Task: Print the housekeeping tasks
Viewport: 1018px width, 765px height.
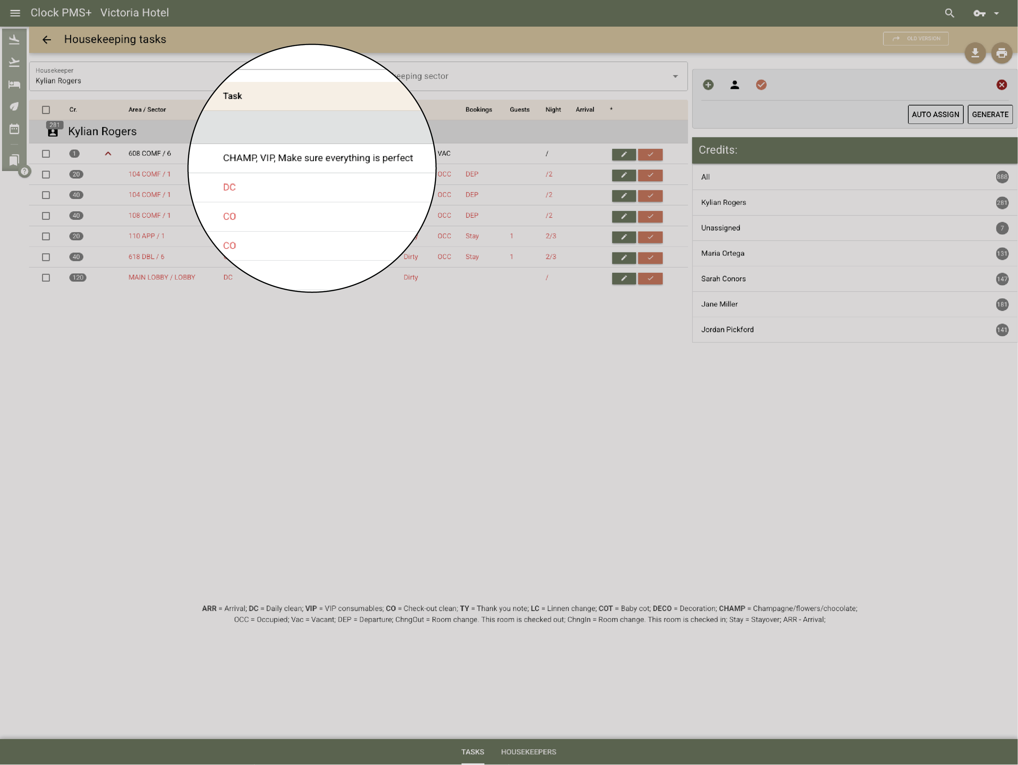Action: 1002,53
